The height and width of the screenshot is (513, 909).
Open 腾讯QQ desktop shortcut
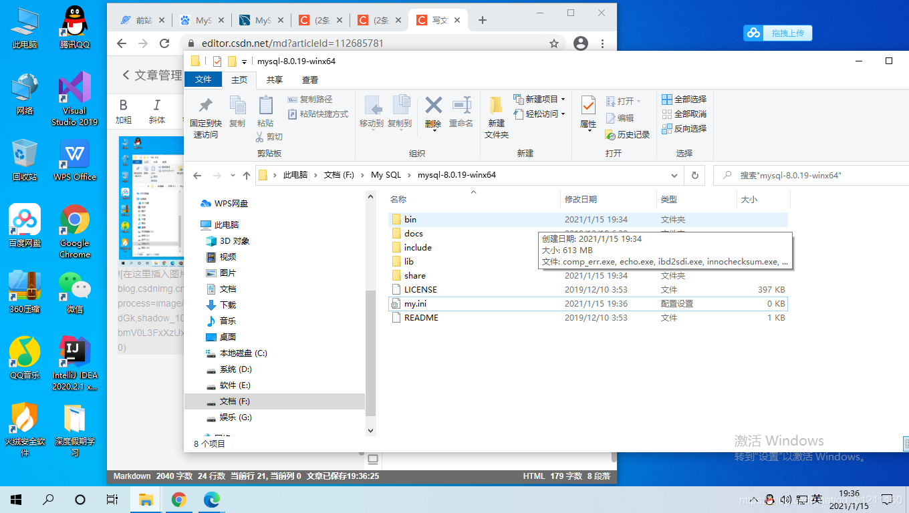pyautogui.click(x=74, y=28)
